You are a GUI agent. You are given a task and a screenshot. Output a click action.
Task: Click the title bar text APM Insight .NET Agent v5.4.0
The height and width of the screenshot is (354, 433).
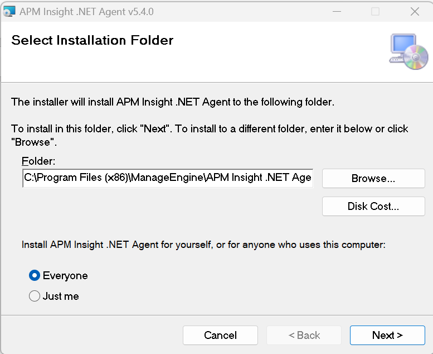click(x=86, y=11)
